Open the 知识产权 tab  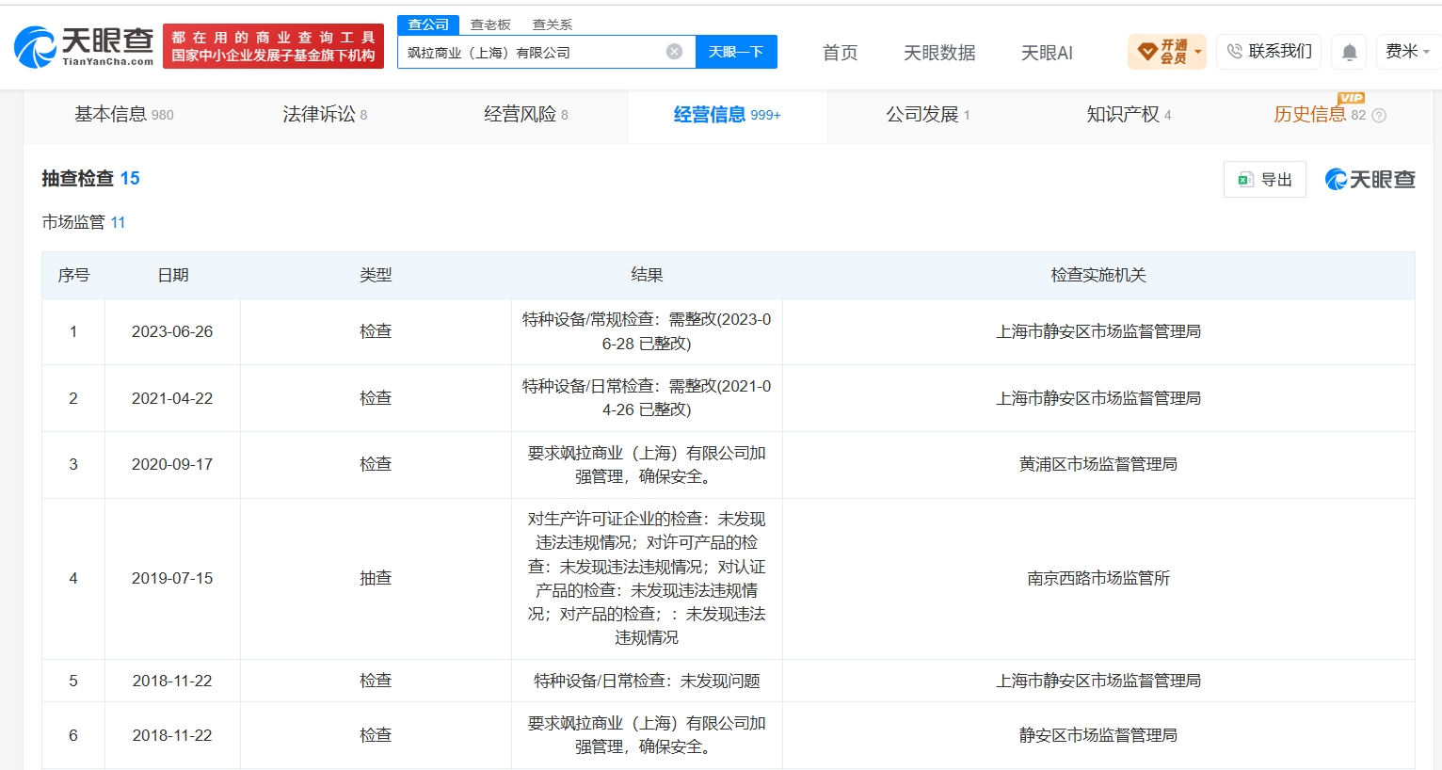[x=1129, y=115]
